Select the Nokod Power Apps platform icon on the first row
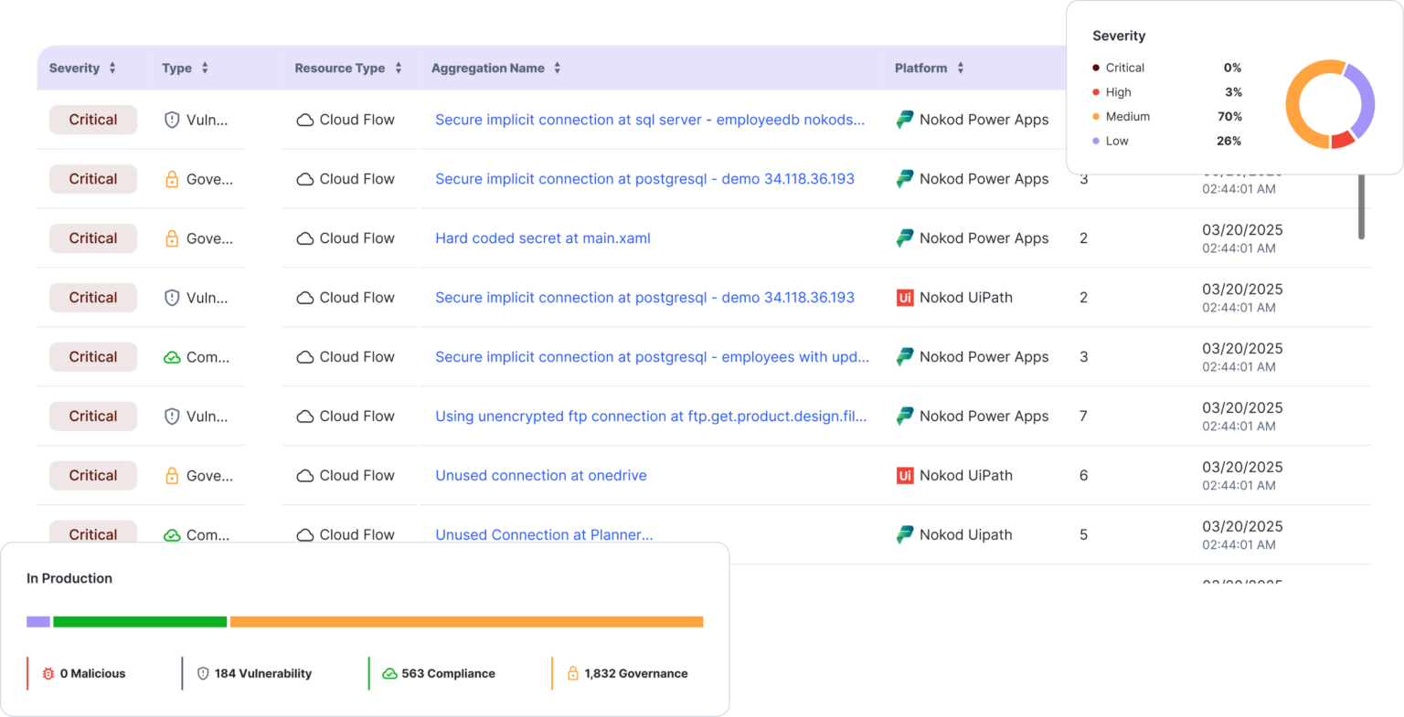Screen dimensions: 1404x717 coord(905,119)
